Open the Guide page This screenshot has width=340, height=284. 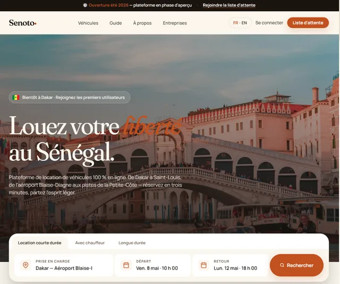coord(116,23)
